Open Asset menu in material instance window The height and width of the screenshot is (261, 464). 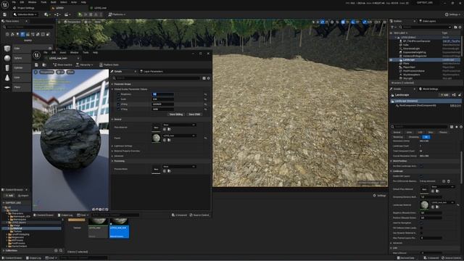pos(63,53)
